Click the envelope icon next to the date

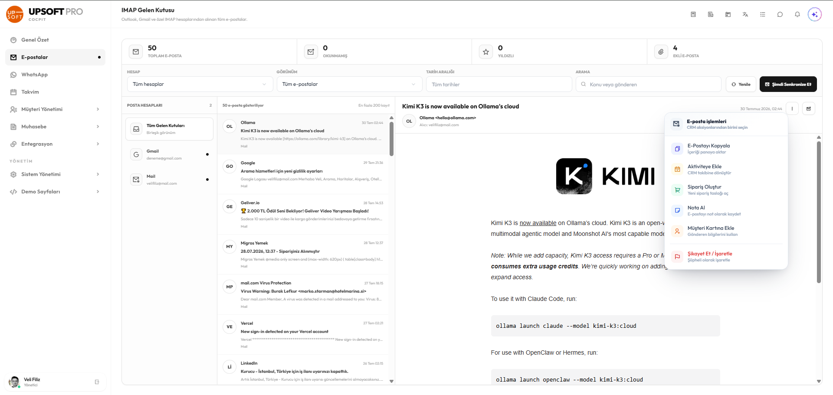tap(809, 108)
